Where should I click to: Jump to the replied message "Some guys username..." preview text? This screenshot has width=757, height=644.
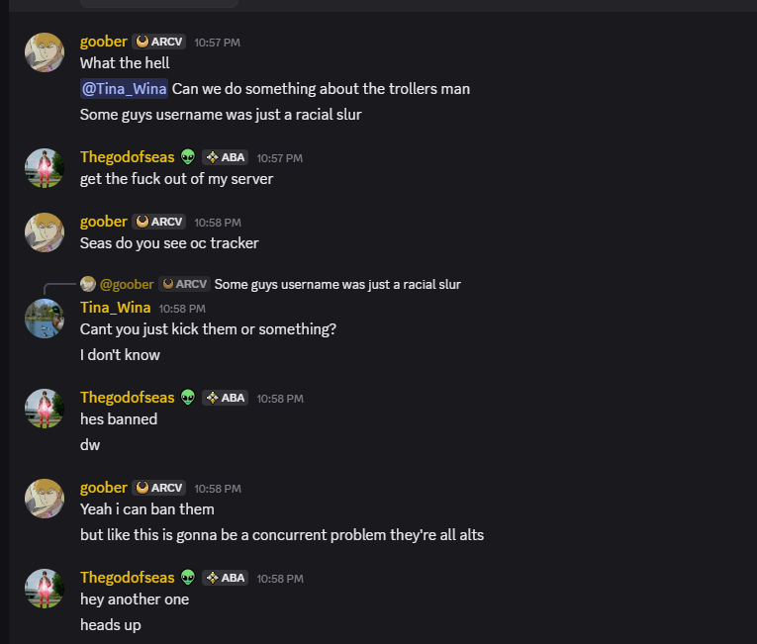[x=337, y=284]
